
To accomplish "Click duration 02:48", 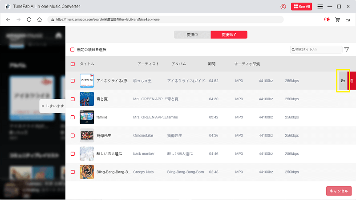I will 214,172.
